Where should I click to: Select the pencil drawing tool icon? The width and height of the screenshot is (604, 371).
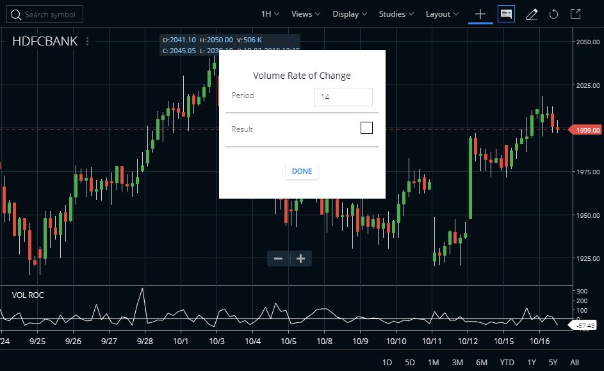coord(532,15)
